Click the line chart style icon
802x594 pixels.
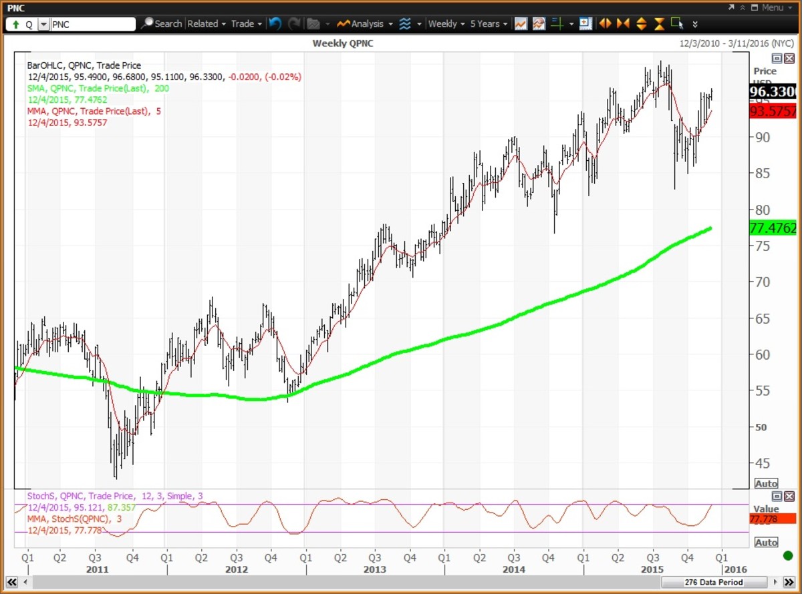[521, 23]
